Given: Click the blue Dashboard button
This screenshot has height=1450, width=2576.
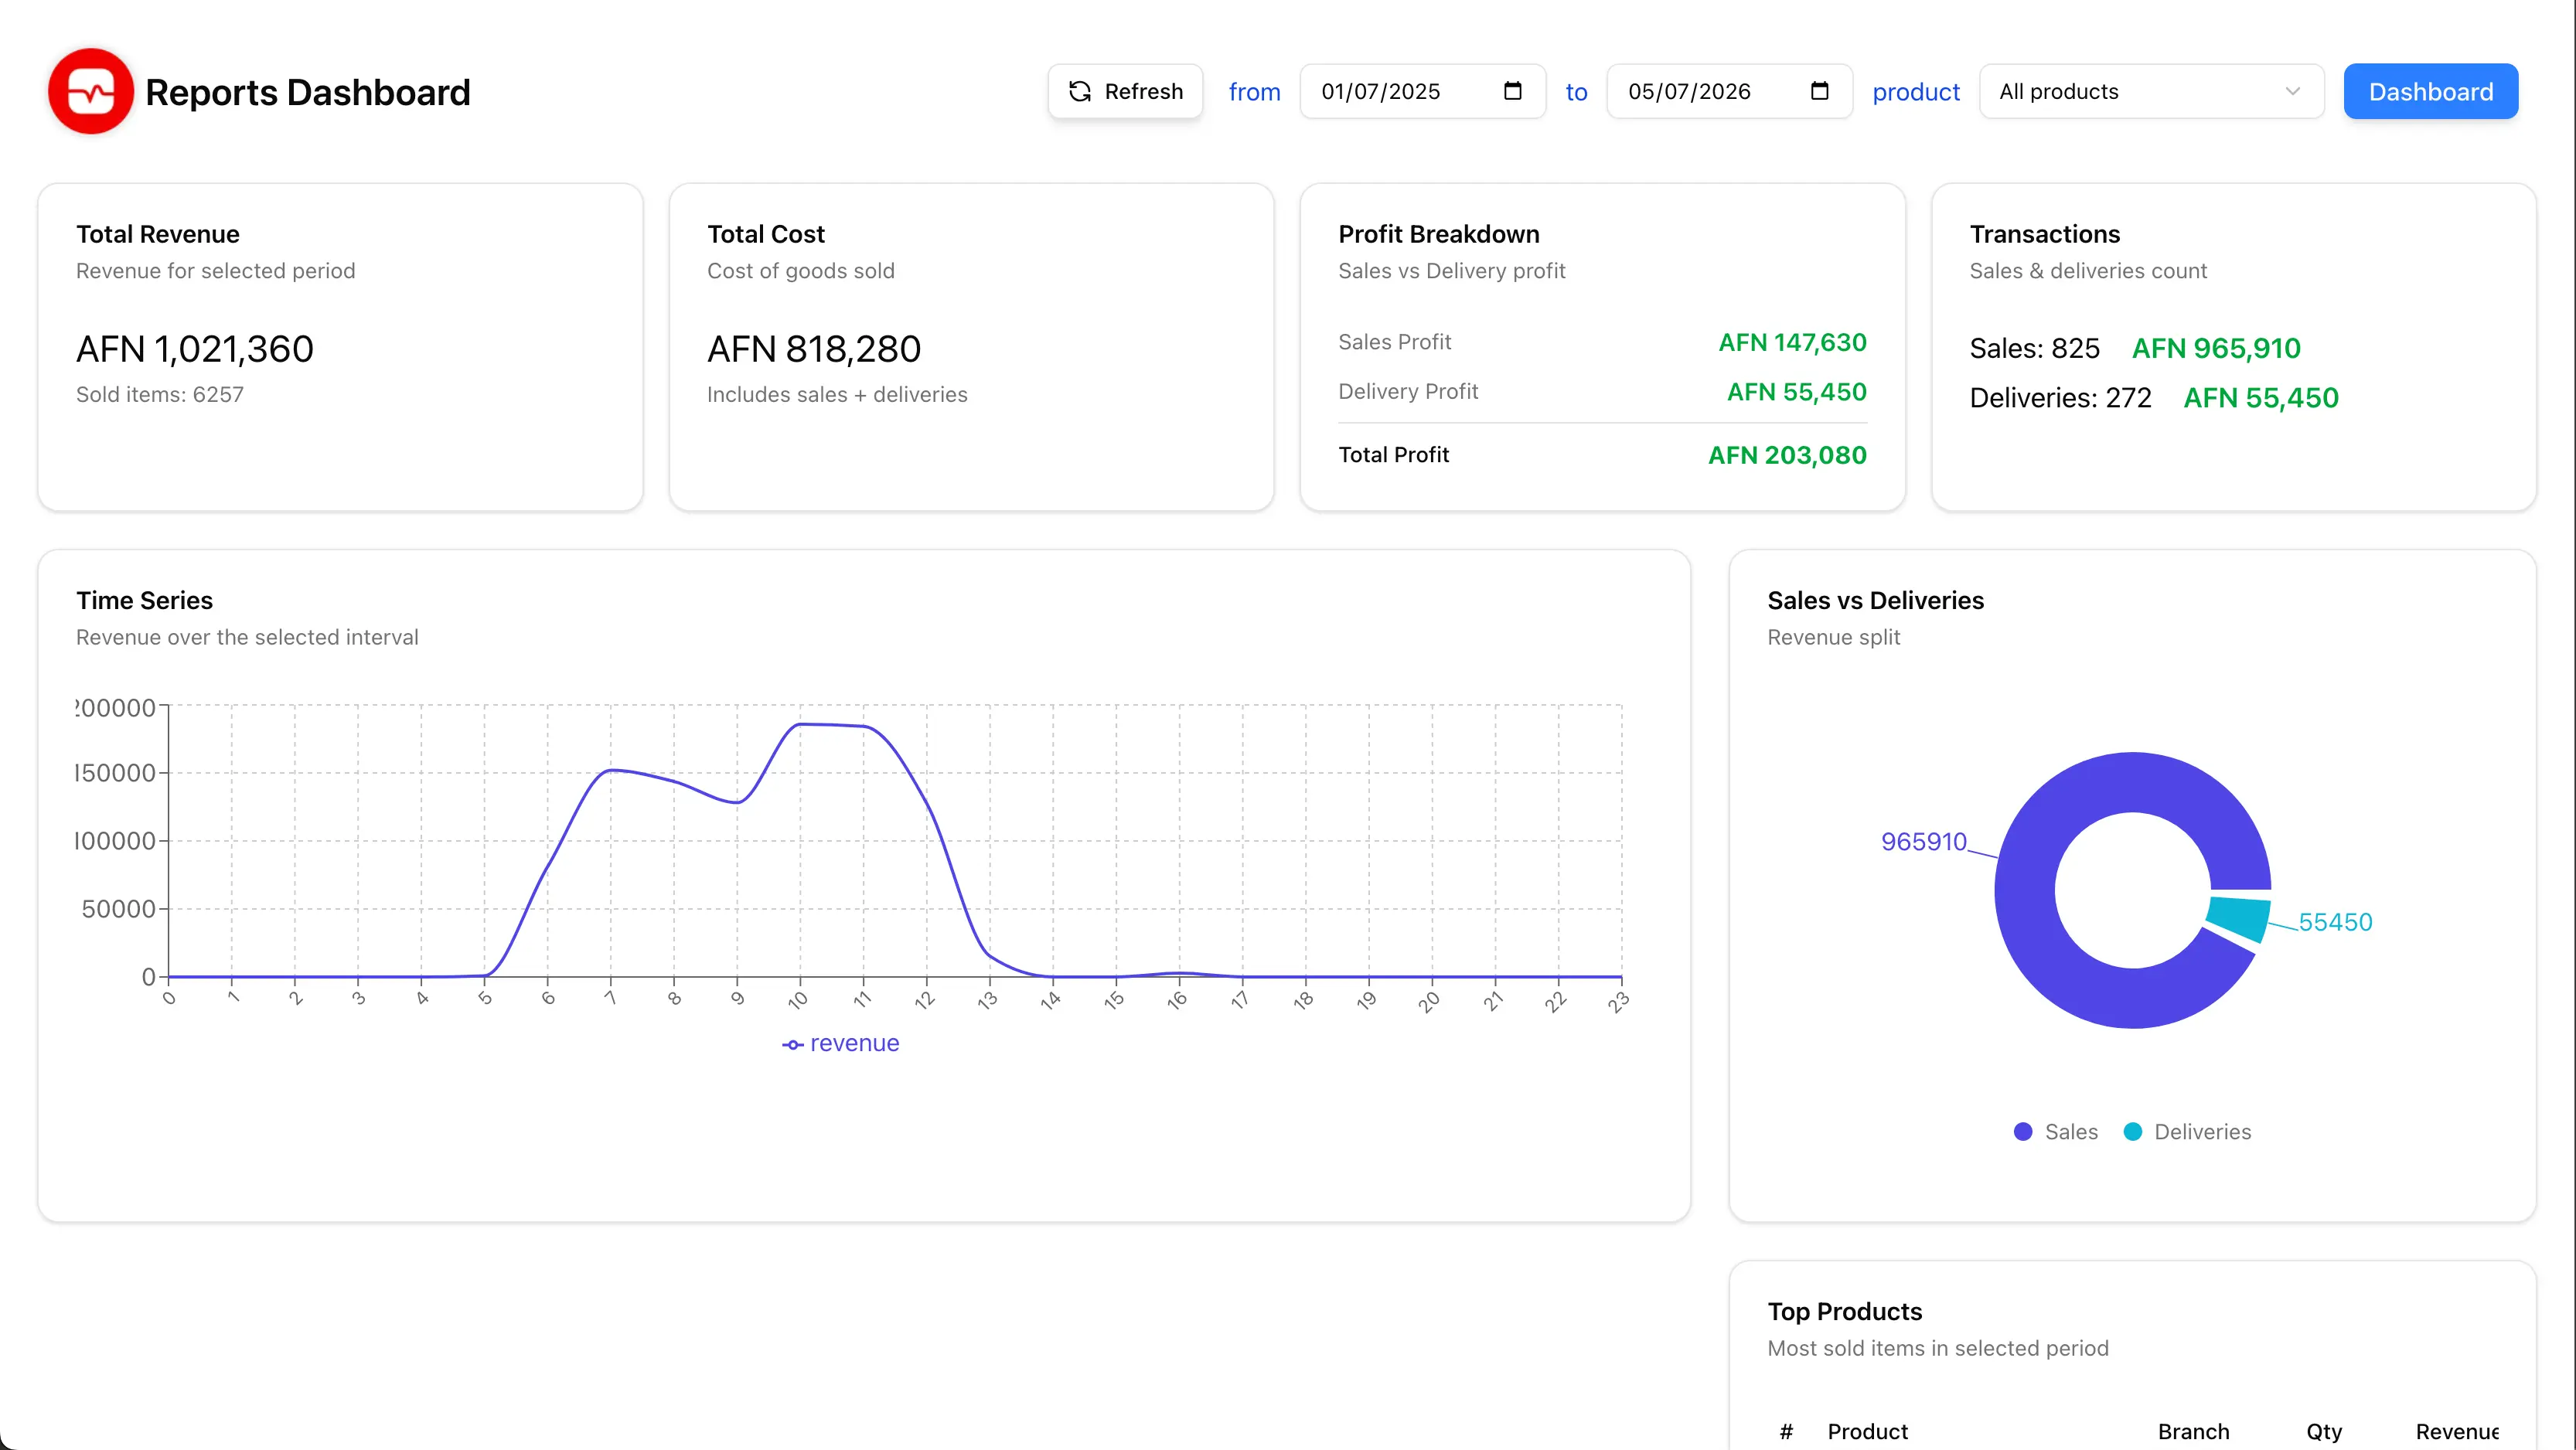Looking at the screenshot, I should pos(2430,92).
